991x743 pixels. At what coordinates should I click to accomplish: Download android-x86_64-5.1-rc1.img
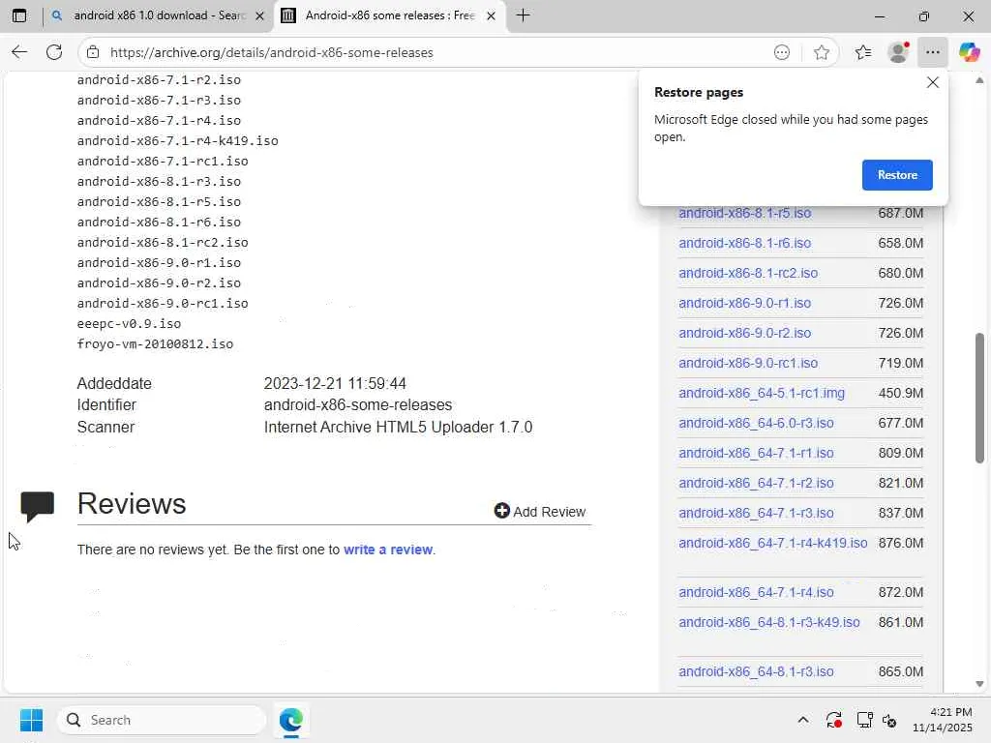[x=761, y=393]
